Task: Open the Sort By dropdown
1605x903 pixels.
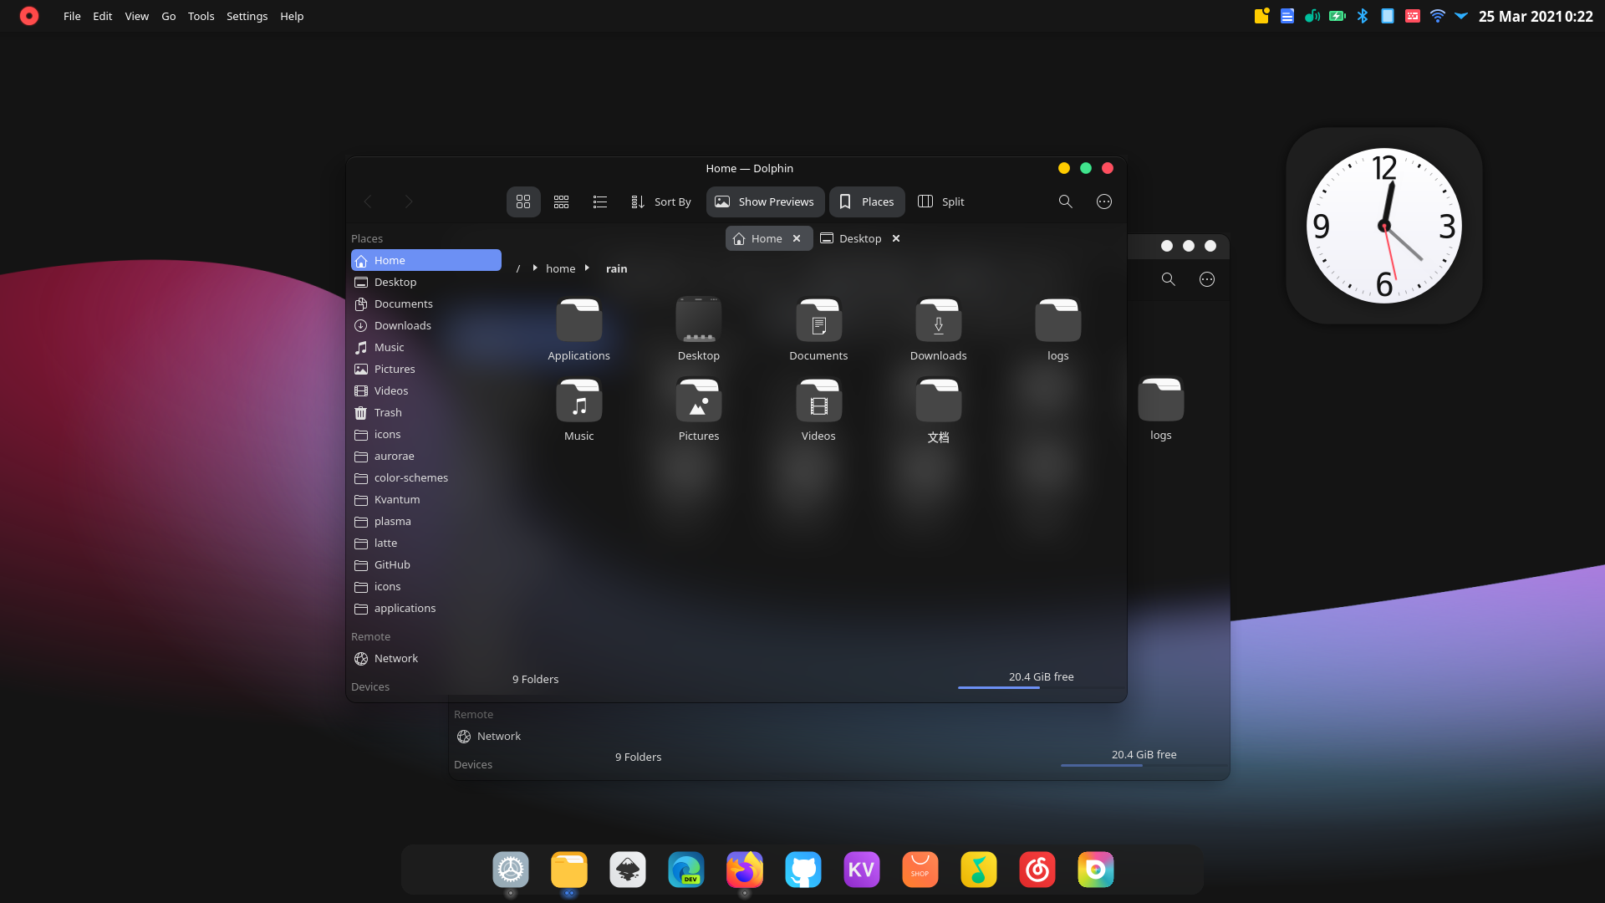Action: [661, 202]
